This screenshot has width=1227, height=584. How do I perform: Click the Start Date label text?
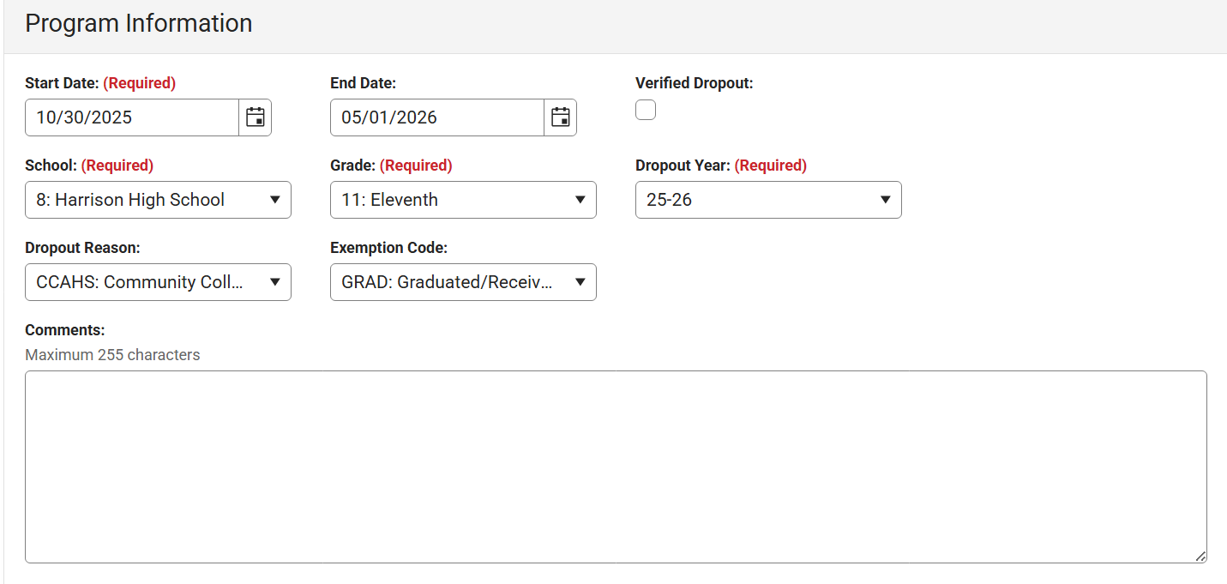click(63, 83)
